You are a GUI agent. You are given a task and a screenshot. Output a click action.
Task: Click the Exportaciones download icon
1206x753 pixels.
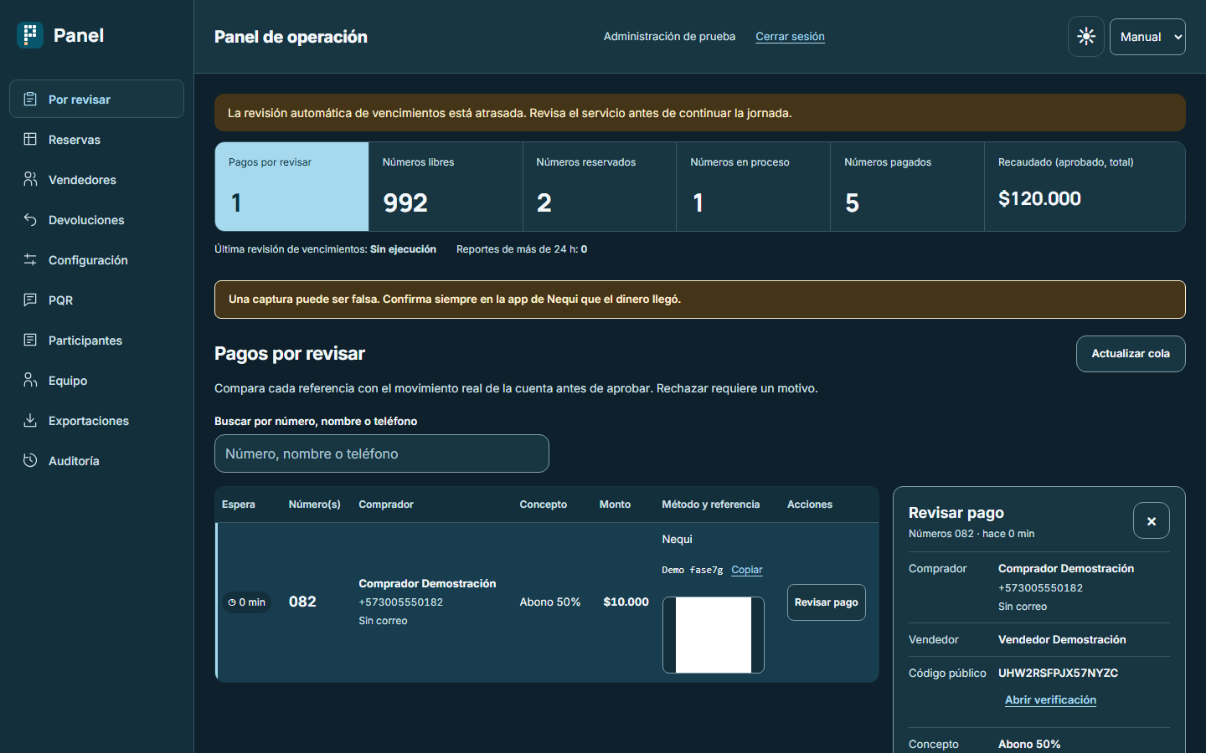(x=30, y=420)
